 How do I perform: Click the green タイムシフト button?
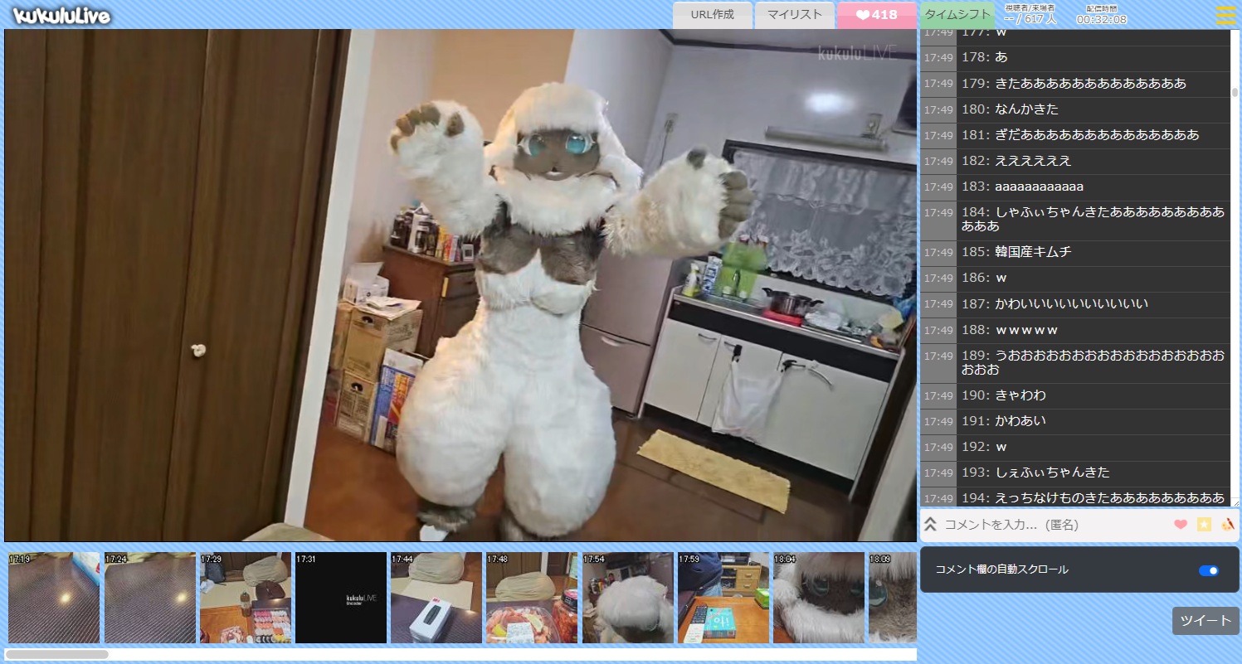[x=957, y=15]
